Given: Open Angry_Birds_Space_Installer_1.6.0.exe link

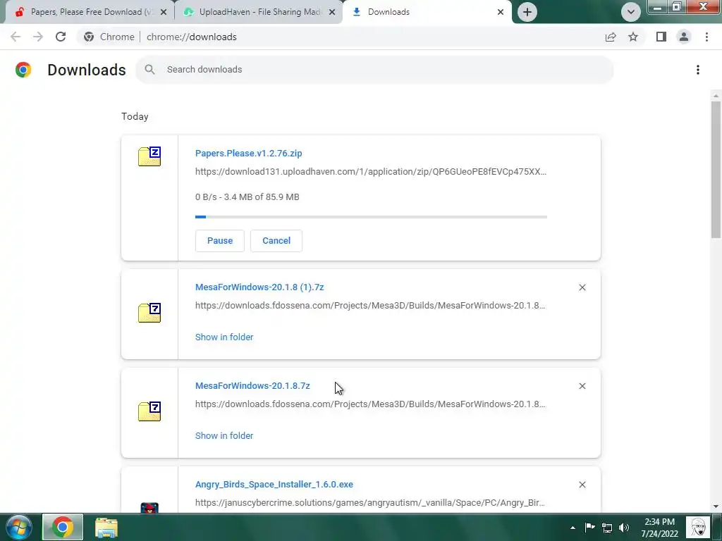Looking at the screenshot, I should [274, 485].
